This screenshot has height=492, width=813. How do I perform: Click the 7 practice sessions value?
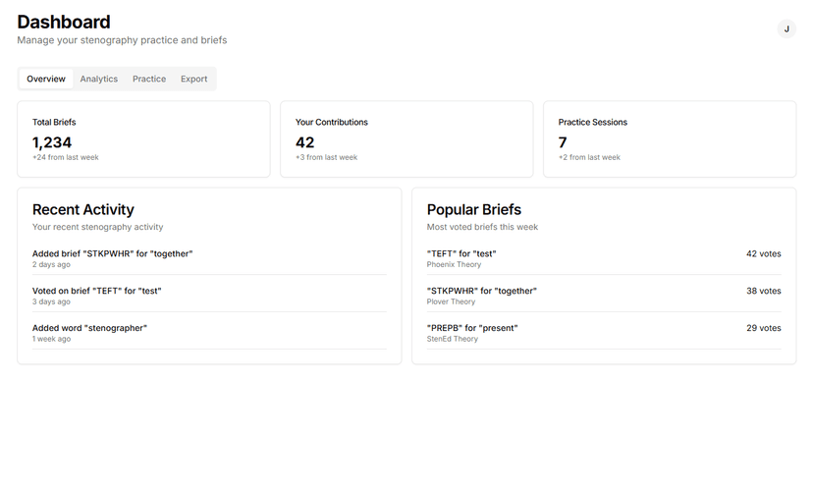click(563, 142)
